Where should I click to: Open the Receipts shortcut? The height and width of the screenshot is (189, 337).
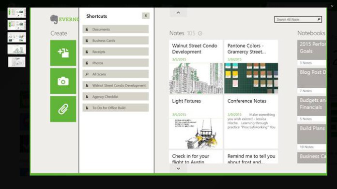click(115, 52)
